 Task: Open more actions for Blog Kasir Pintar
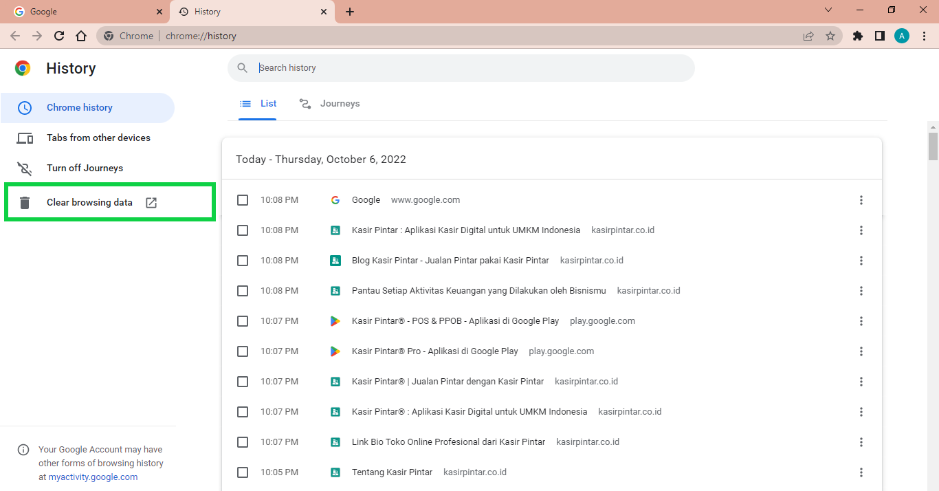pos(861,261)
